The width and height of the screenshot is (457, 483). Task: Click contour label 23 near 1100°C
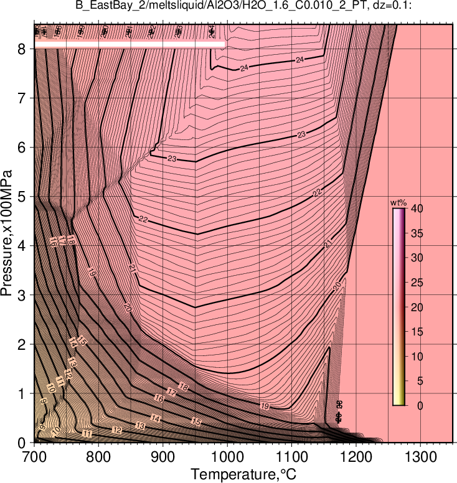coord(301,134)
